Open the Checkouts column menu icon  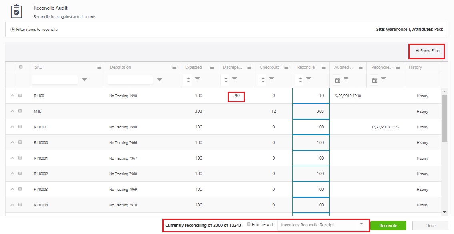click(x=286, y=67)
